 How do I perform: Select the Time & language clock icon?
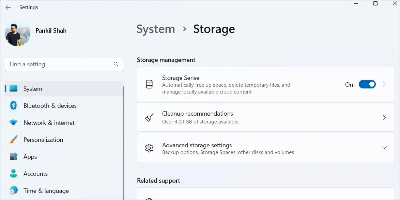[x=13, y=190]
